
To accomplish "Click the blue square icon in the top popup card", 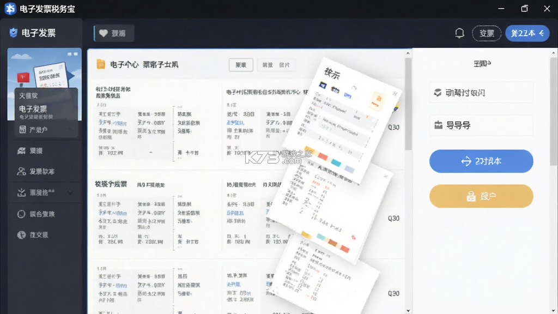I will 323,85.
